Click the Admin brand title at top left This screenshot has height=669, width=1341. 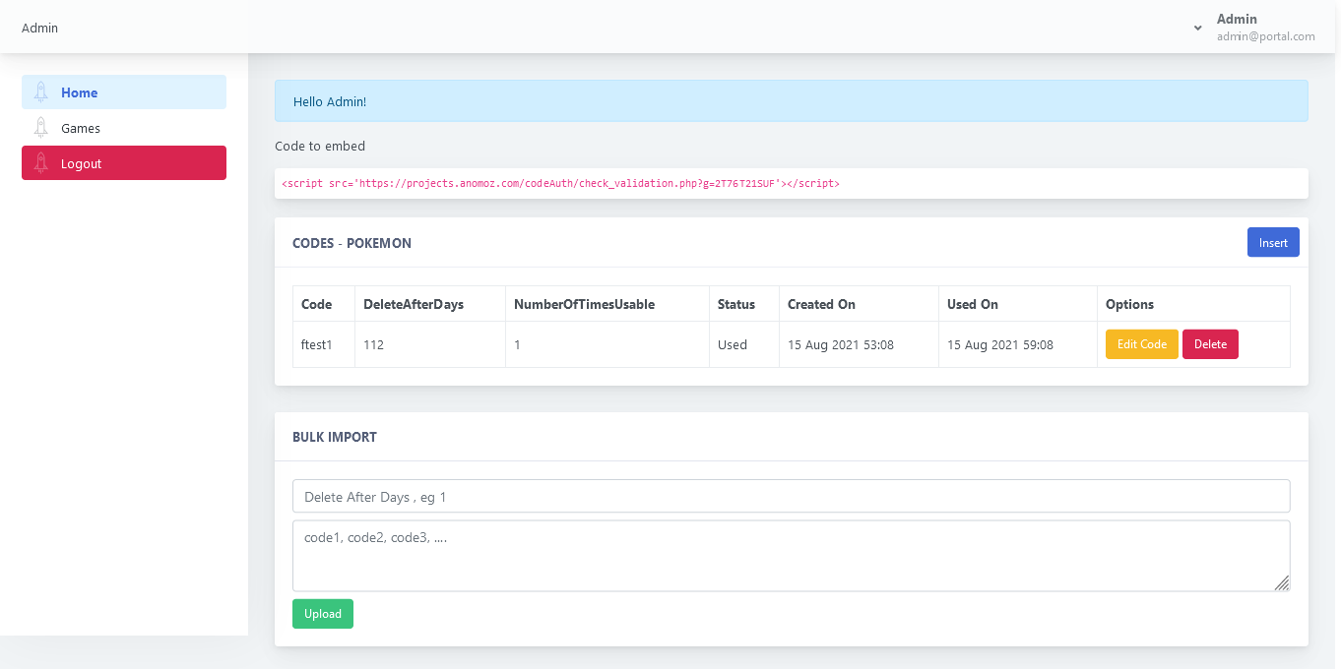(x=39, y=28)
